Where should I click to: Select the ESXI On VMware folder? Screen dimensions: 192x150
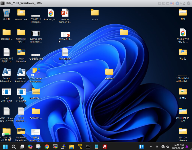coord(183,131)
